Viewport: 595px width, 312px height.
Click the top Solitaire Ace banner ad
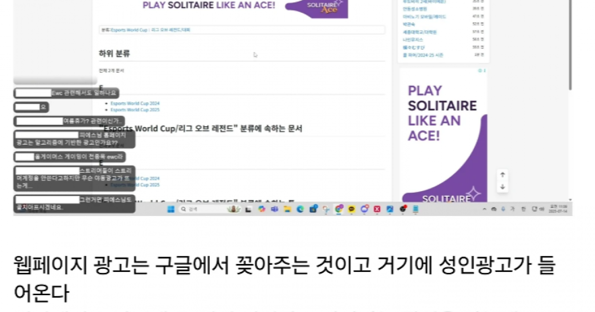(x=245, y=7)
